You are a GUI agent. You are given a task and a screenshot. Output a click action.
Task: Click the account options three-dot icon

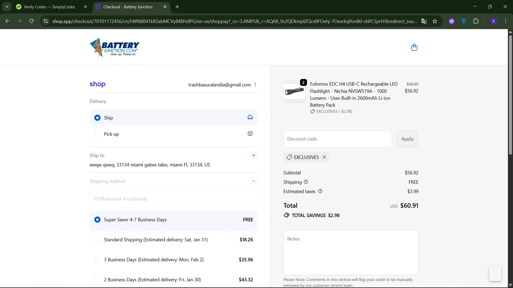[x=255, y=85]
